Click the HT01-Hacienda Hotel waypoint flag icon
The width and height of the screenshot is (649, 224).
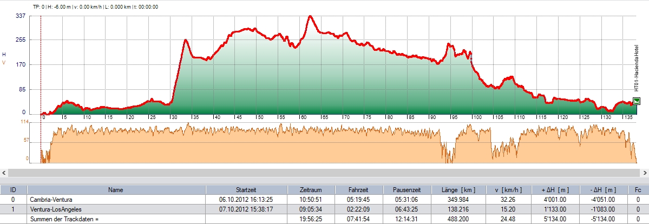636,101
